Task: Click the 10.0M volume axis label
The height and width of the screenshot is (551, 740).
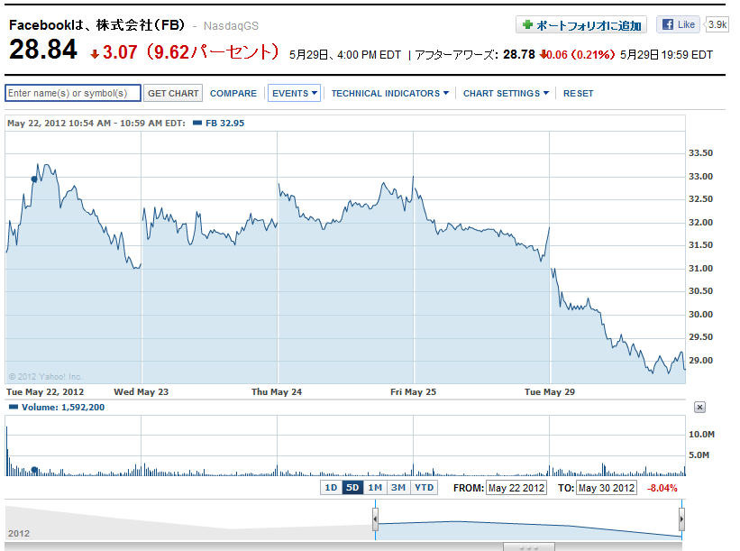Action: pos(702,435)
